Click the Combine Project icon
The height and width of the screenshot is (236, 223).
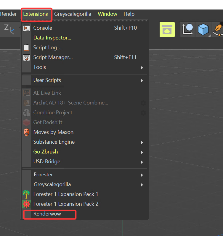[x=26, y=113]
